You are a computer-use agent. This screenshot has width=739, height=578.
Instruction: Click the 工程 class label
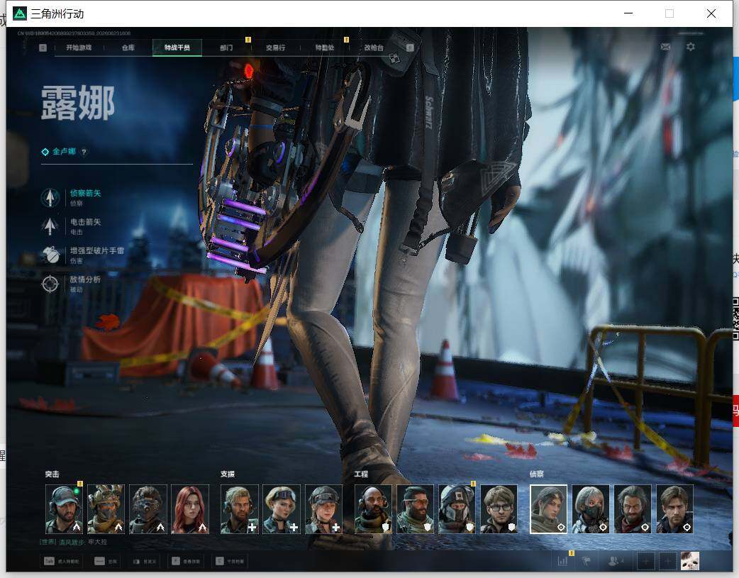[x=361, y=474]
